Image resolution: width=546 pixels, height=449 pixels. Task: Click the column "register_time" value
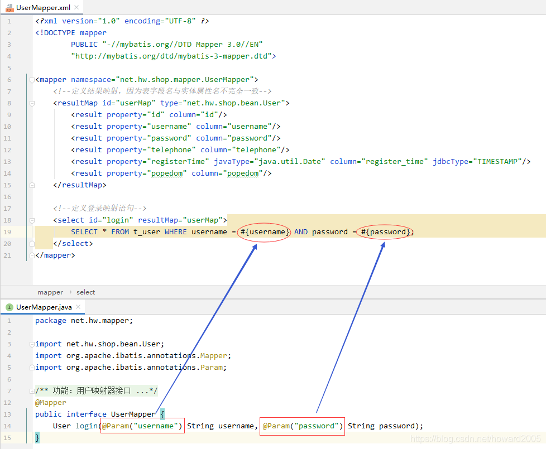pos(395,162)
